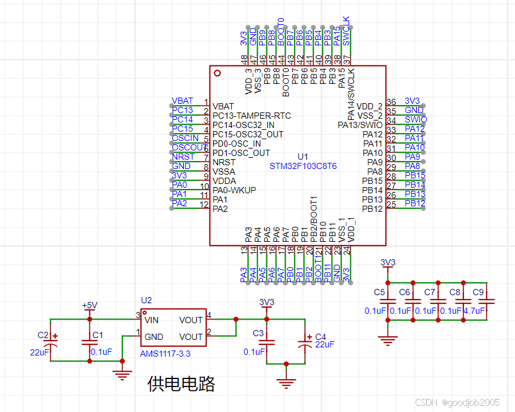515x412 pixels.
Task: Click the 4.7uF value label
Action: (474, 311)
